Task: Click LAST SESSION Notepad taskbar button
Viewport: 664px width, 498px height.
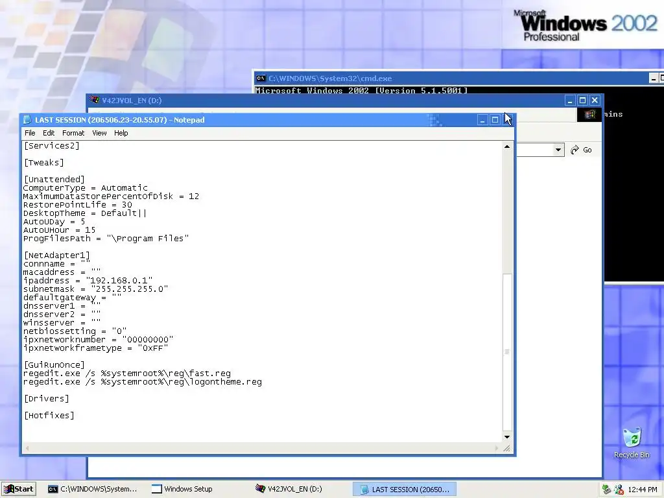Action: 405,489
